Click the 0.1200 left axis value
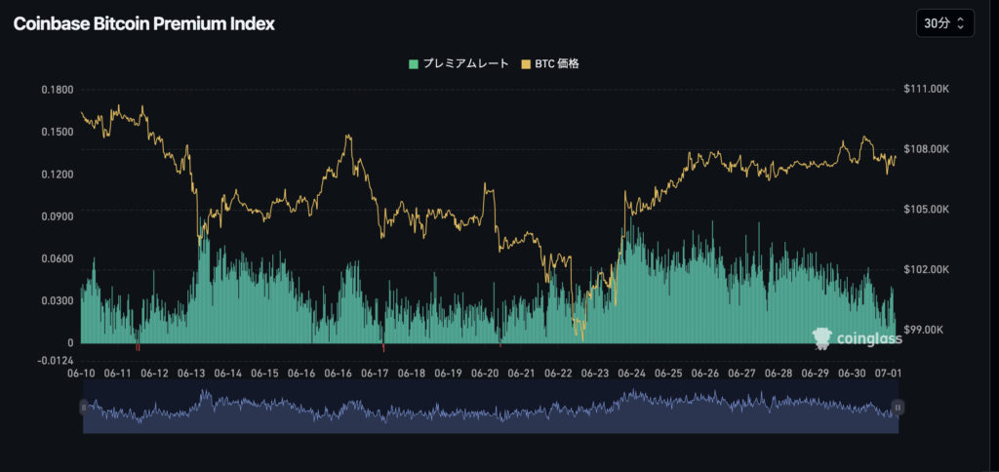 [58, 175]
